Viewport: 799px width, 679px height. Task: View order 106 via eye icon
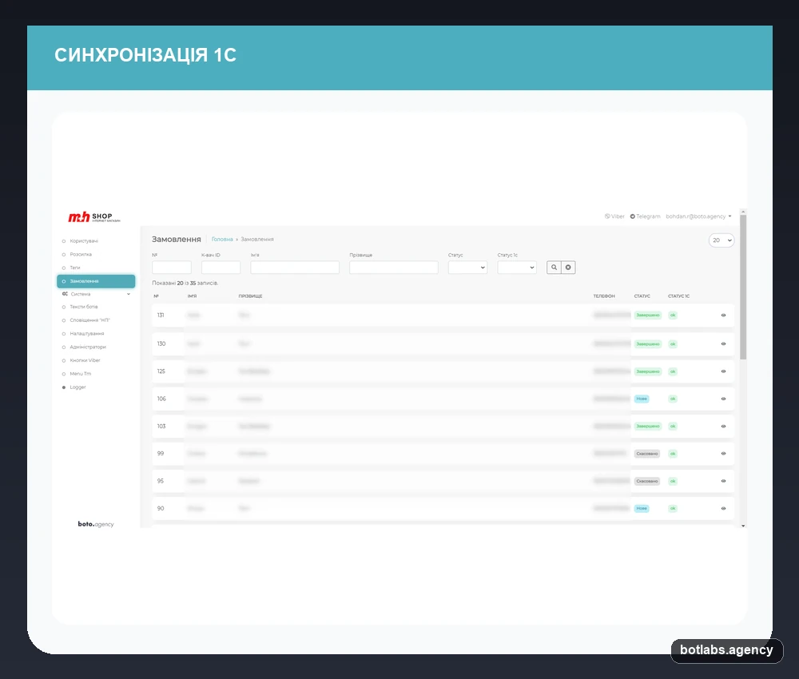(723, 399)
